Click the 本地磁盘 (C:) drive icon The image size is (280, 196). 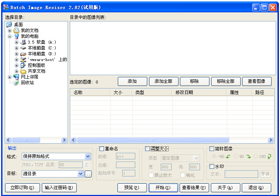(x=23, y=48)
